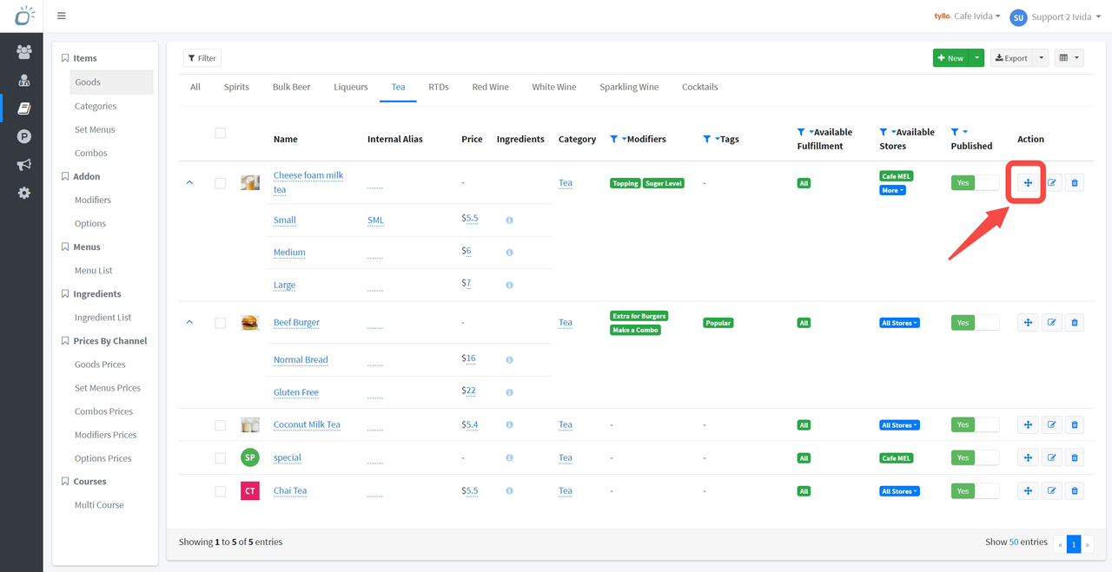Check the select-all checkbox in table header
The width and height of the screenshot is (1112, 572).
(220, 133)
